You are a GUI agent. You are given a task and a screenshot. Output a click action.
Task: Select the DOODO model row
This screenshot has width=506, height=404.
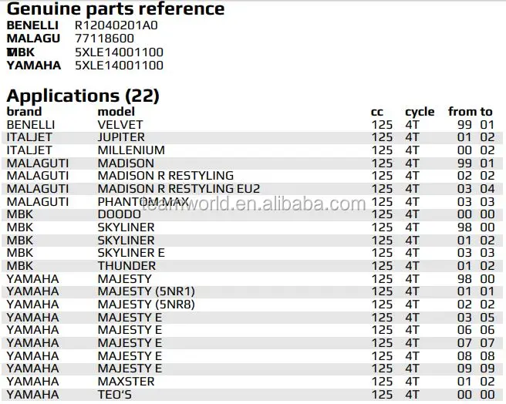pos(119,214)
